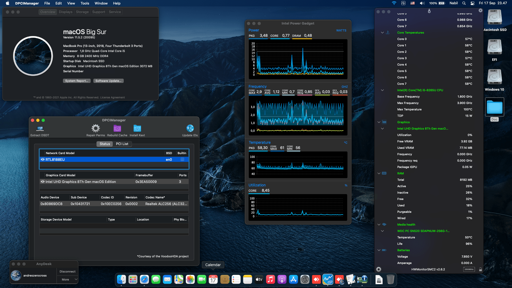Open the Trash in the Dock

point(390,279)
